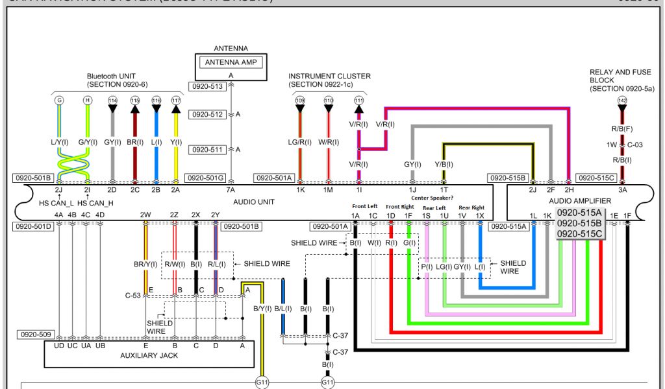
Task: Click the circled 109 Instrument Cluster marker
Action: 300,100
